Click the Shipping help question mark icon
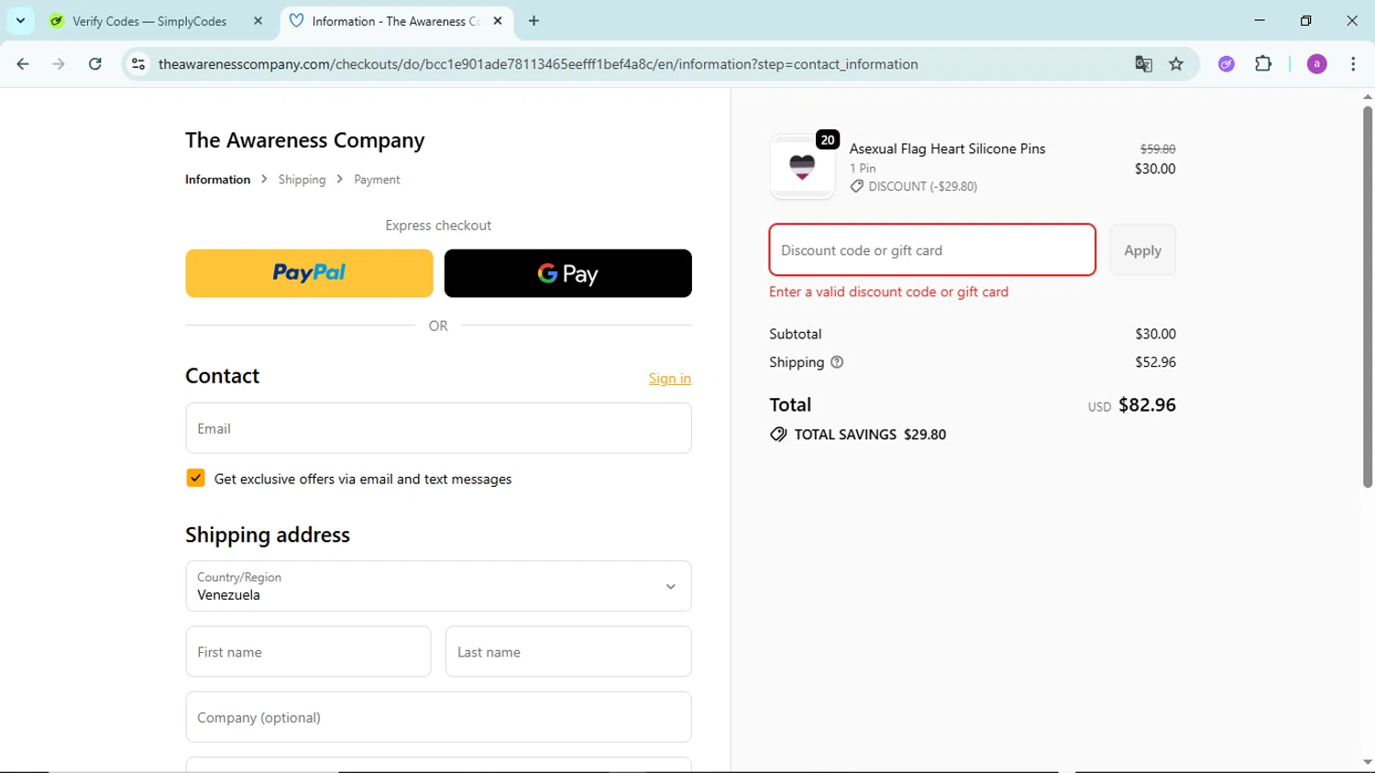1375x773 pixels. pos(837,362)
